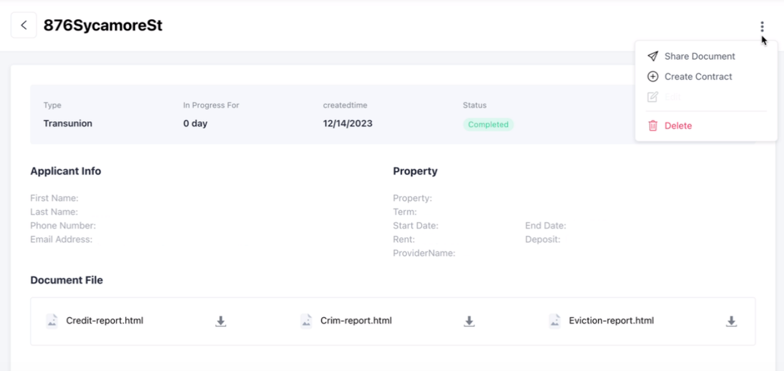Click the trash icon next to Delete
Viewport: 784px width, 371px height.
653,125
